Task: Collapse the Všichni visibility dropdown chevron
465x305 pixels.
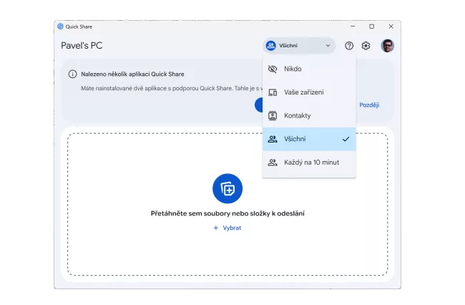Action: point(328,46)
